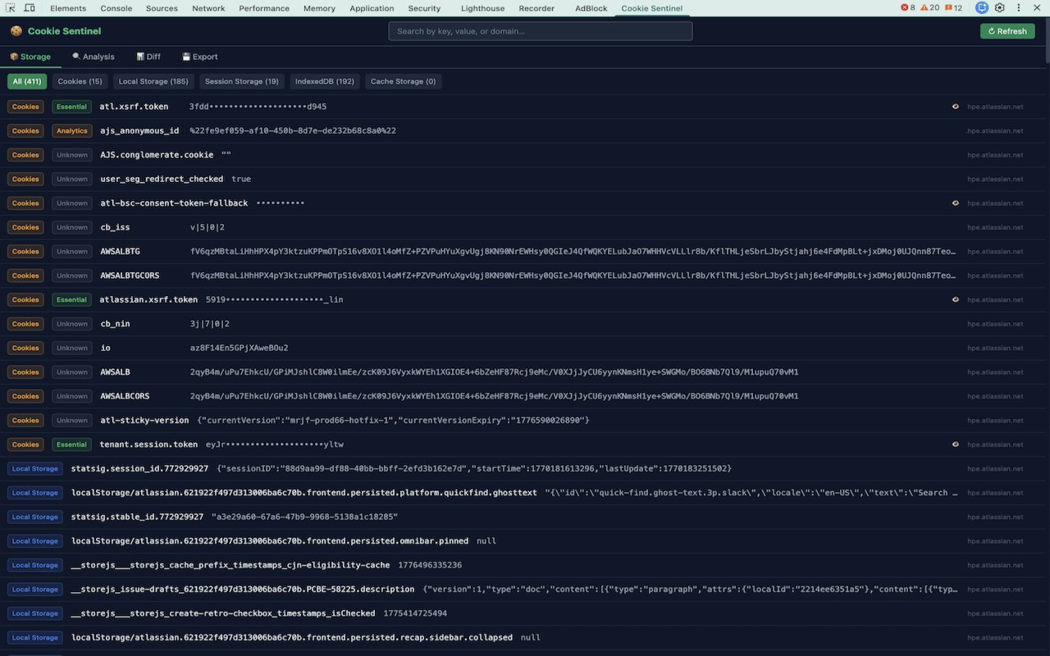1050x656 pixels.
Task: Select the AWSALBTGCORS cookie key
Action: 130,276
